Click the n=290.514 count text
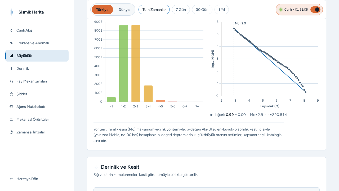The height and width of the screenshot is (191, 339). point(277,115)
